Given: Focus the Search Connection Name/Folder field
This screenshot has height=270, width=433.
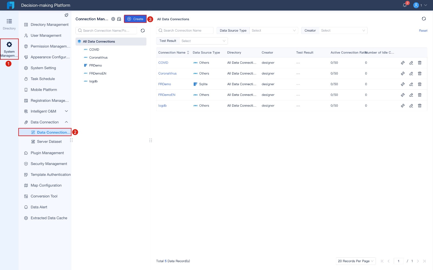Looking at the screenshot, I should (x=106, y=31).
